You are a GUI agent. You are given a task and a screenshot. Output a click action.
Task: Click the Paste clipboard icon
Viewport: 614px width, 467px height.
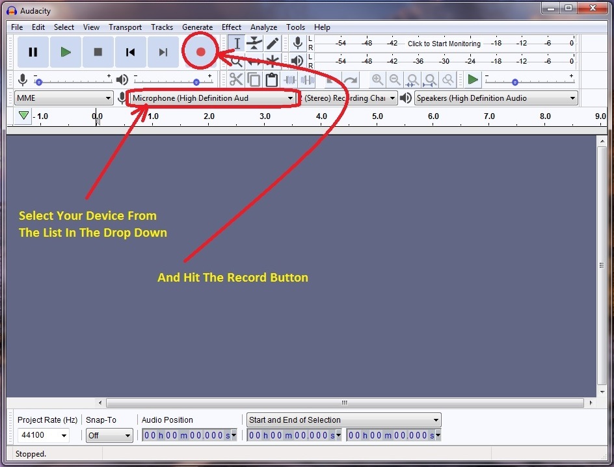(272, 80)
